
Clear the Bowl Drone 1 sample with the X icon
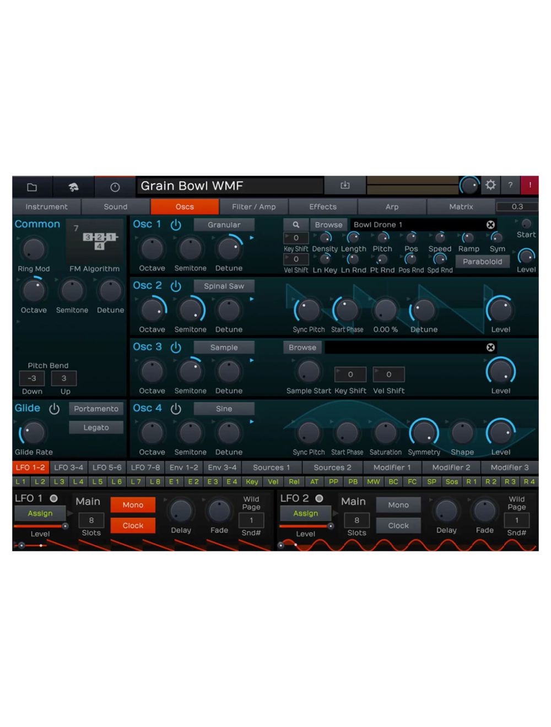pyautogui.click(x=490, y=225)
